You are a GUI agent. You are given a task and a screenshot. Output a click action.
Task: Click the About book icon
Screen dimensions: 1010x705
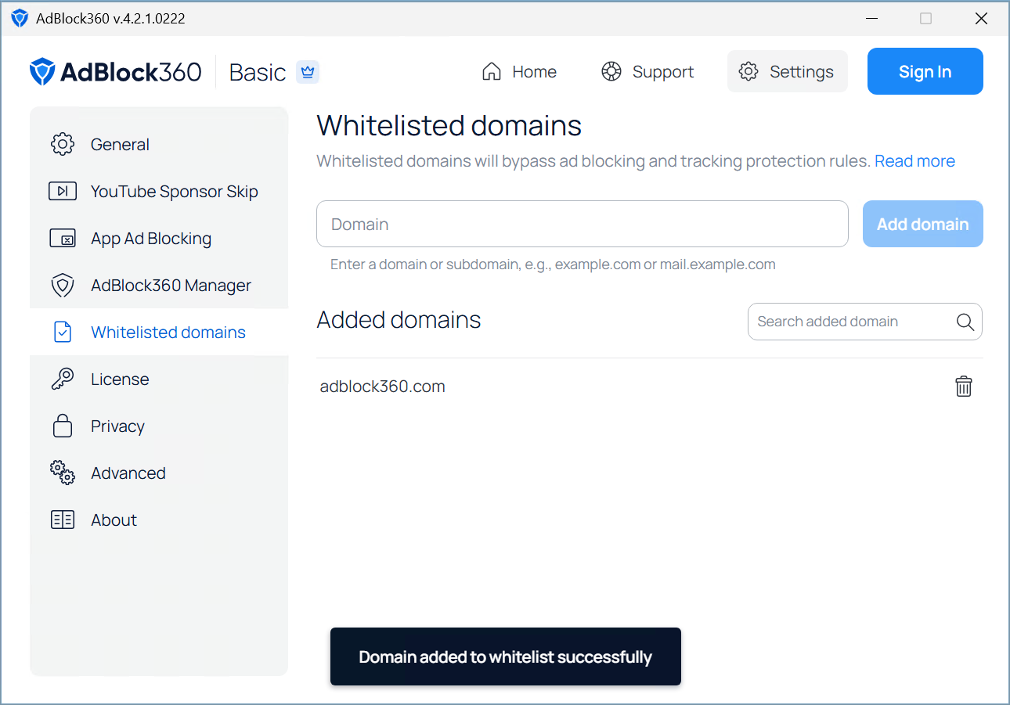point(63,520)
